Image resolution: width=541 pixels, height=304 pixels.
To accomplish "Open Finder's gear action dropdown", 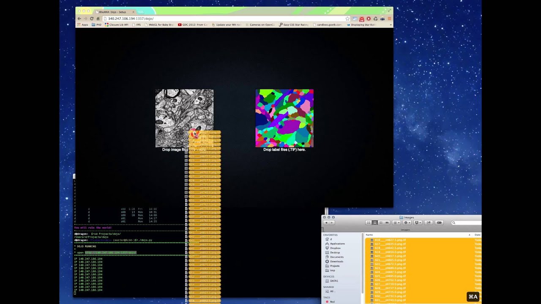I will [407, 223].
